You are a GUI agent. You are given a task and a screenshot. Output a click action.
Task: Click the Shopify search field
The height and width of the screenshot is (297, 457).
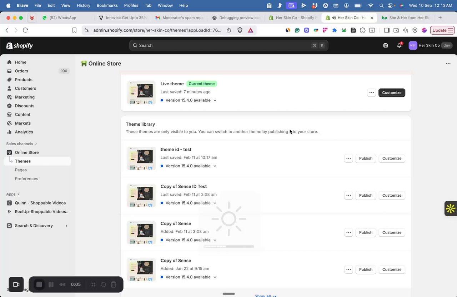click(x=228, y=45)
